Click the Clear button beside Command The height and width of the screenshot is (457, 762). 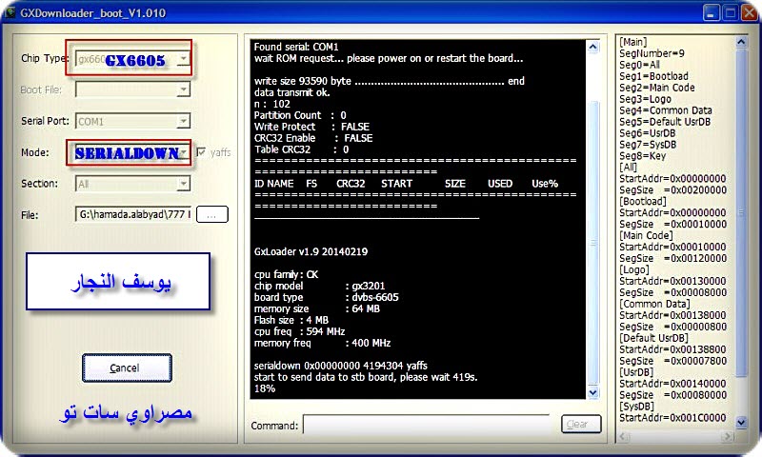click(577, 425)
